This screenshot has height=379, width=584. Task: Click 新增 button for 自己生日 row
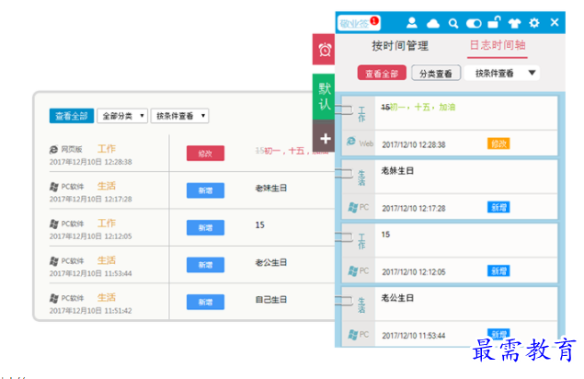tap(205, 302)
